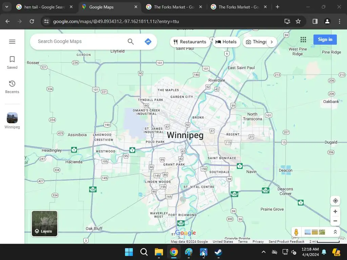Open Steam from the taskbar
This screenshot has height=260, width=347.
click(x=219, y=252)
